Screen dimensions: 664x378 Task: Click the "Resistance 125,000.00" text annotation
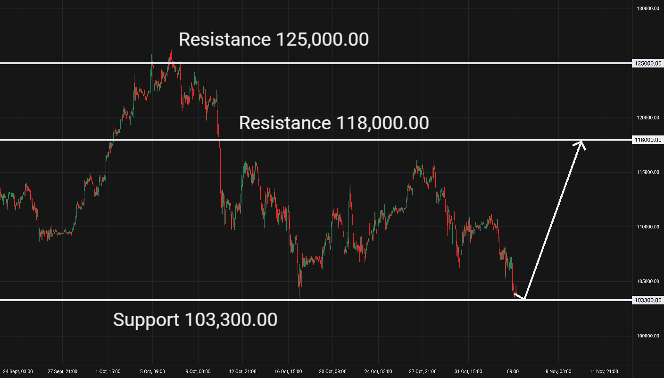[x=274, y=40]
